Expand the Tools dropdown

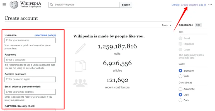167,25
